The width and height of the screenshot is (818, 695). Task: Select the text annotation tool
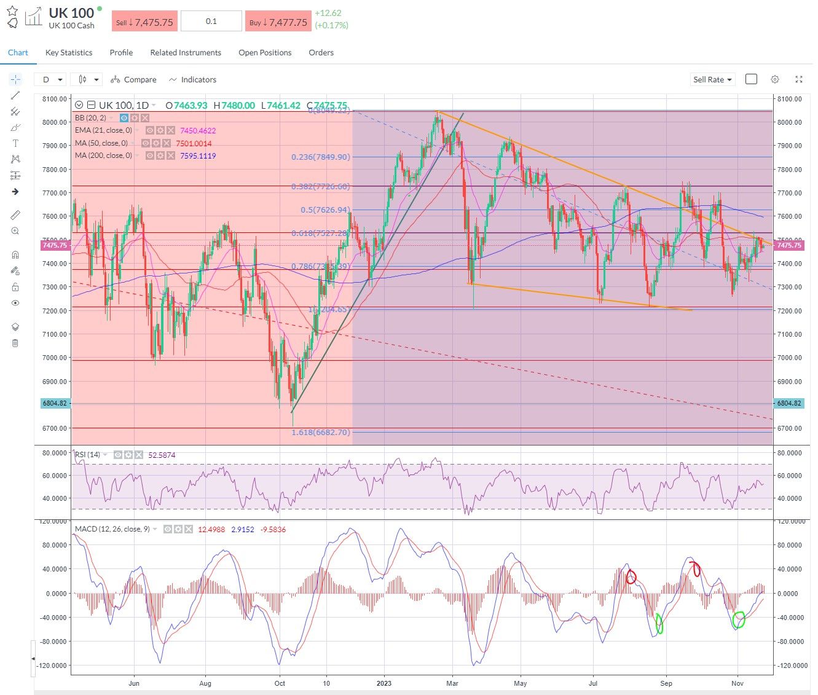pyautogui.click(x=15, y=143)
